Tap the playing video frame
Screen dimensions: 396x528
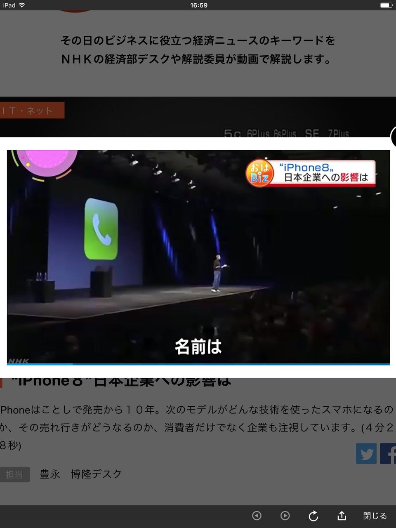click(198, 257)
